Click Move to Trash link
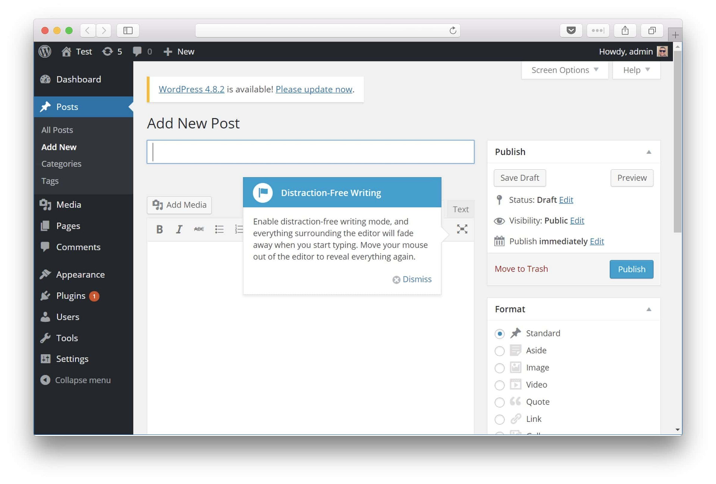Viewport: 716px width, 484px height. (521, 269)
